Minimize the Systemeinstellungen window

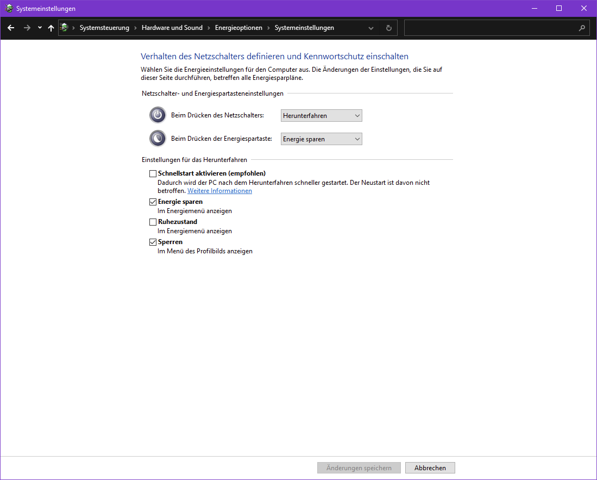[x=535, y=8]
